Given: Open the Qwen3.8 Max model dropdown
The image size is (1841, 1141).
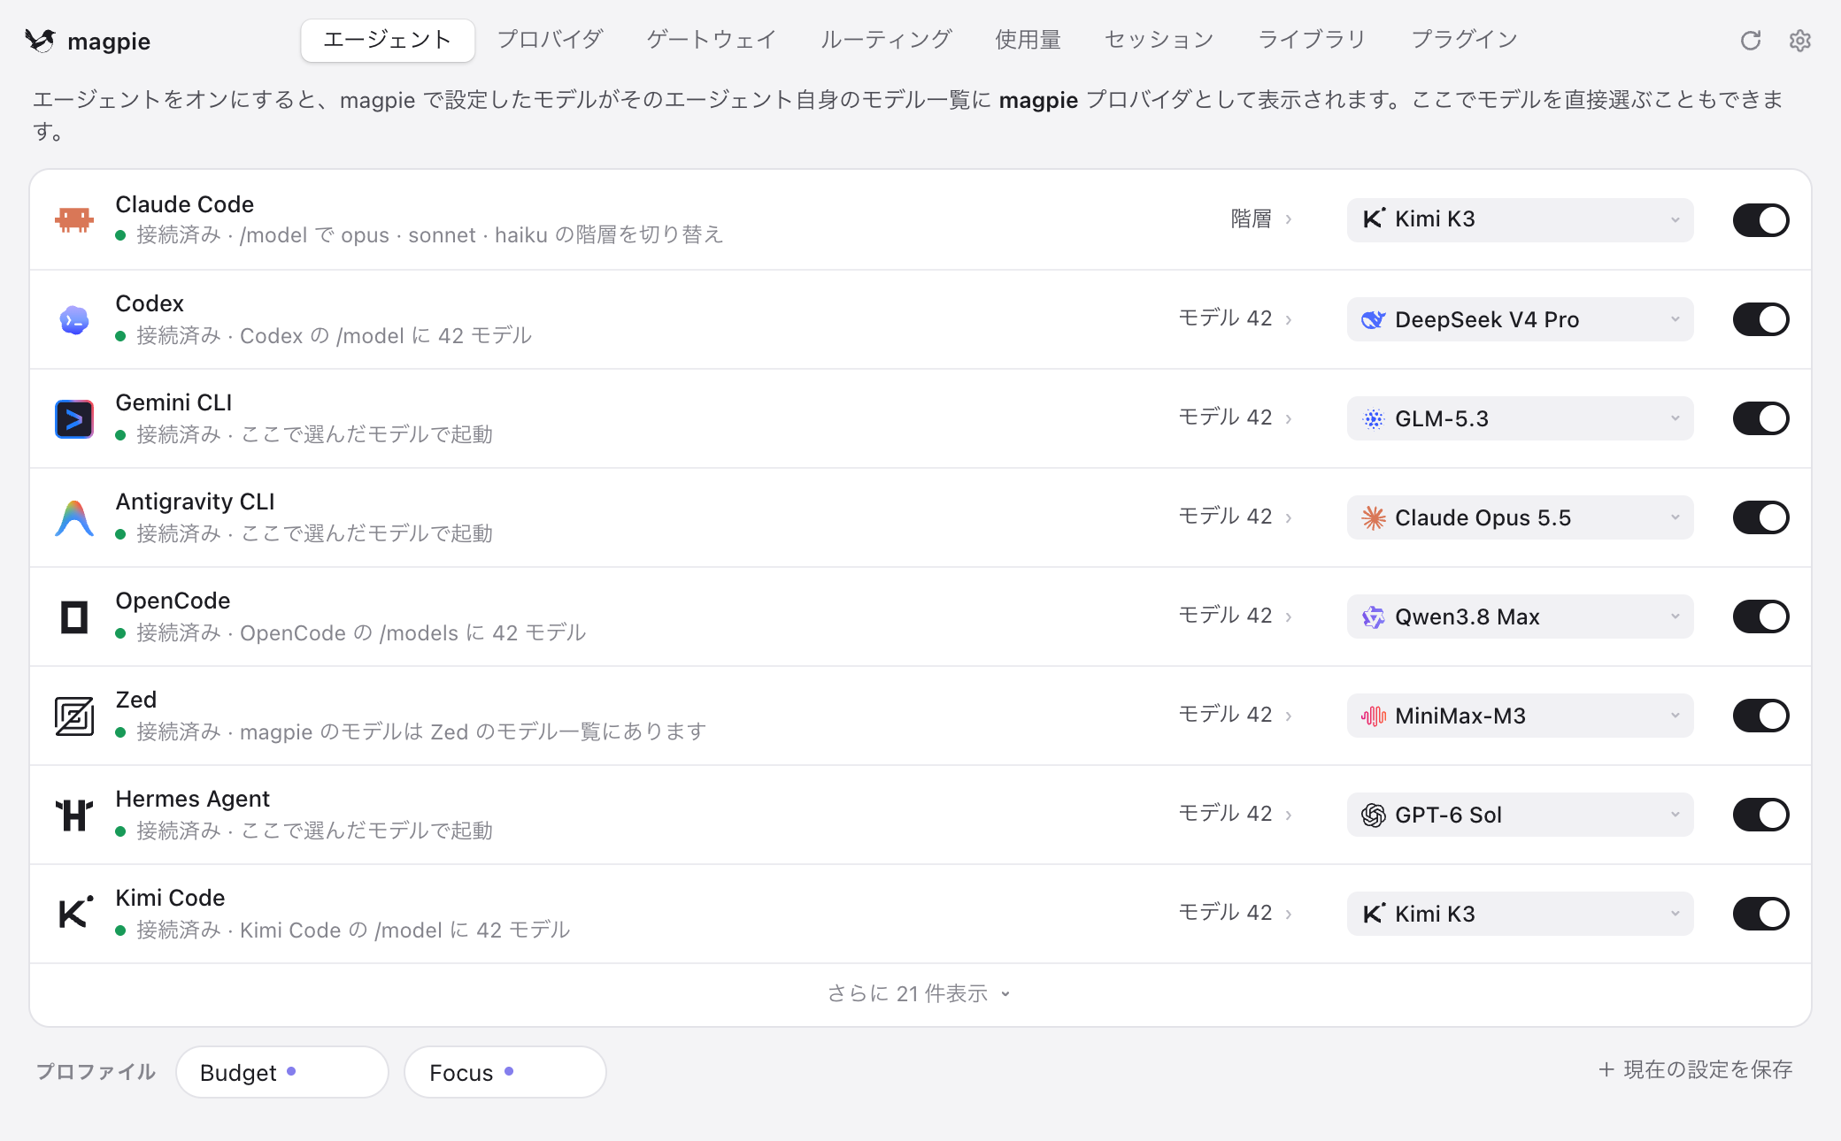Looking at the screenshot, I should click(1520, 616).
